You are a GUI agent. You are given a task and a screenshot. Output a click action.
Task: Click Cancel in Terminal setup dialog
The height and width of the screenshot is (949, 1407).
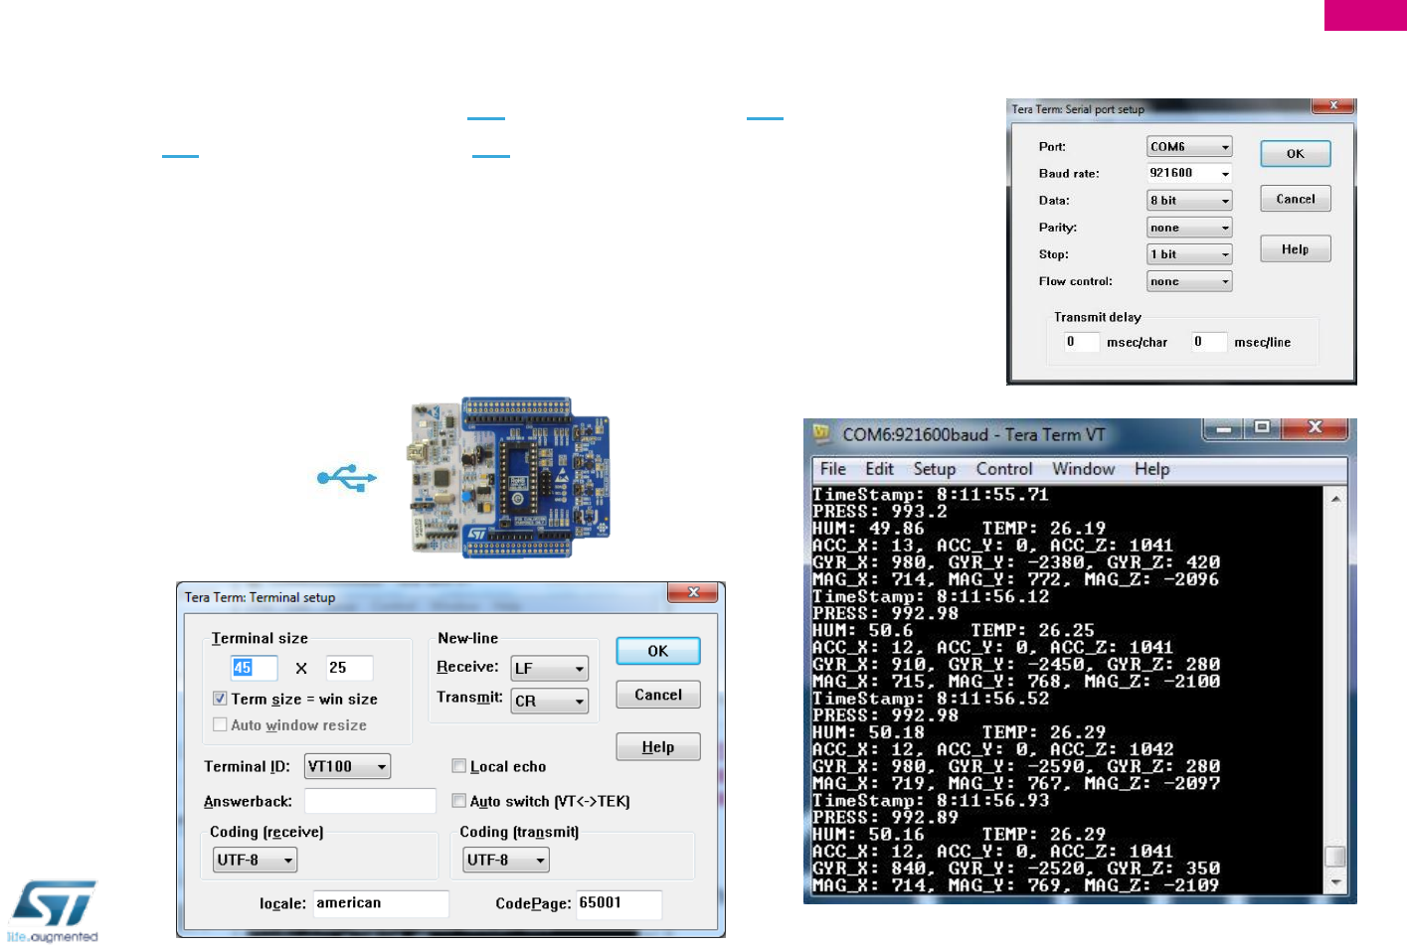pos(658,695)
